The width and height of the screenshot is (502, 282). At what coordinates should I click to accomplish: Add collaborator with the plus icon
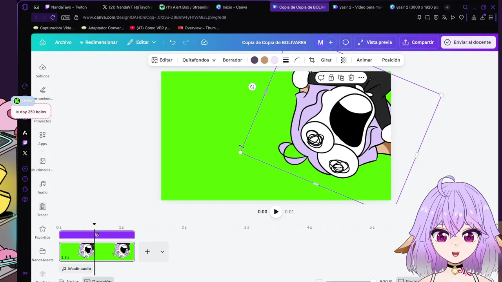tap(331, 42)
